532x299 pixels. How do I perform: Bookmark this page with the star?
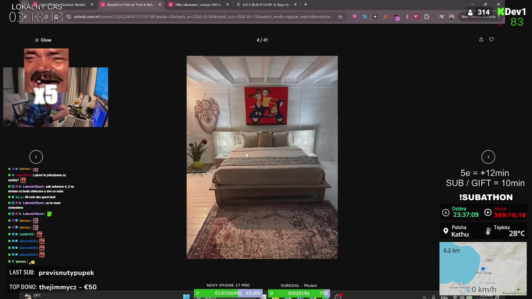[x=340, y=17]
